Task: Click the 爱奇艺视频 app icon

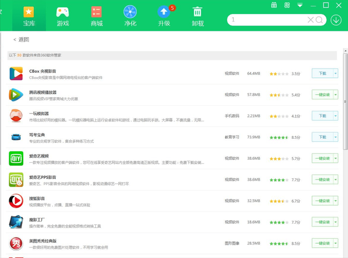Action: pos(16,159)
